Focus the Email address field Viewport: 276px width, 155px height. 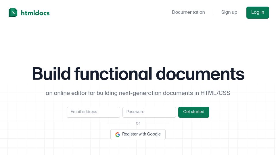[x=93, y=112]
